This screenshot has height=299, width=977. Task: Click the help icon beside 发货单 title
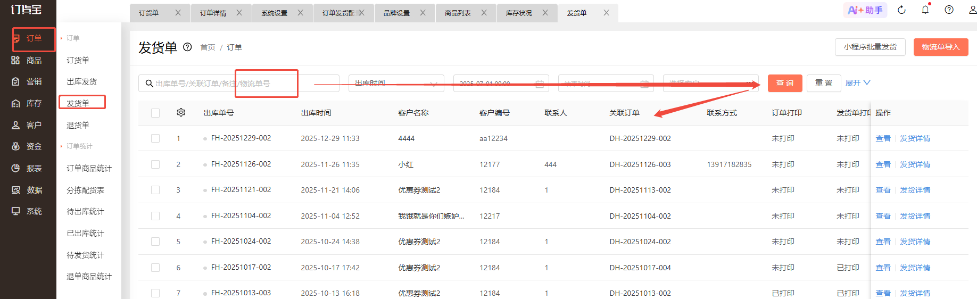187,47
